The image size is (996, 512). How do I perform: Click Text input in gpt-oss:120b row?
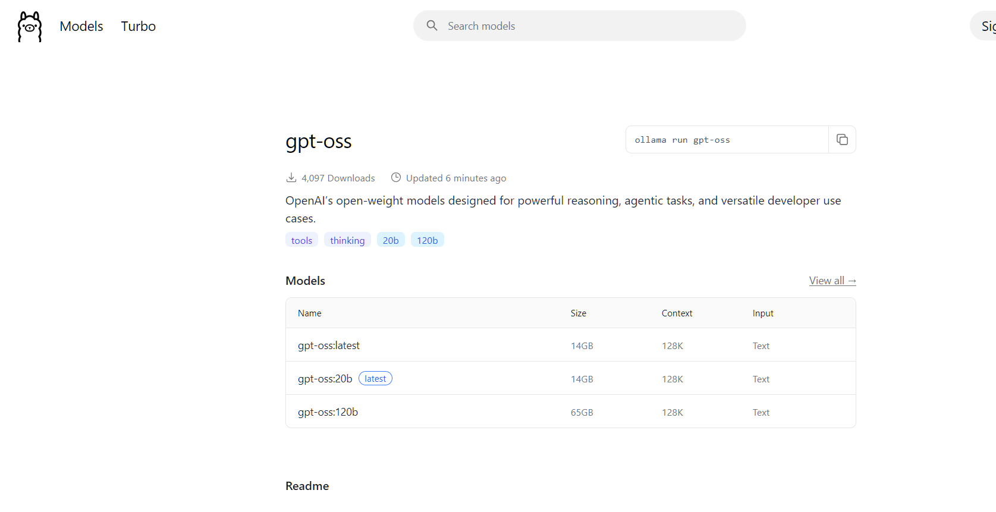[x=761, y=413]
